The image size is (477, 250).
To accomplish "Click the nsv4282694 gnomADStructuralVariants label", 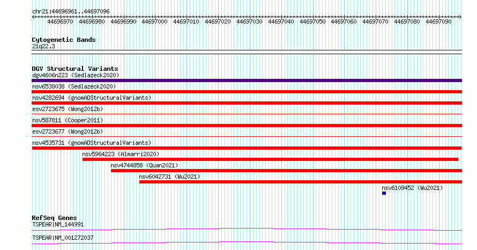I will pos(92,98).
